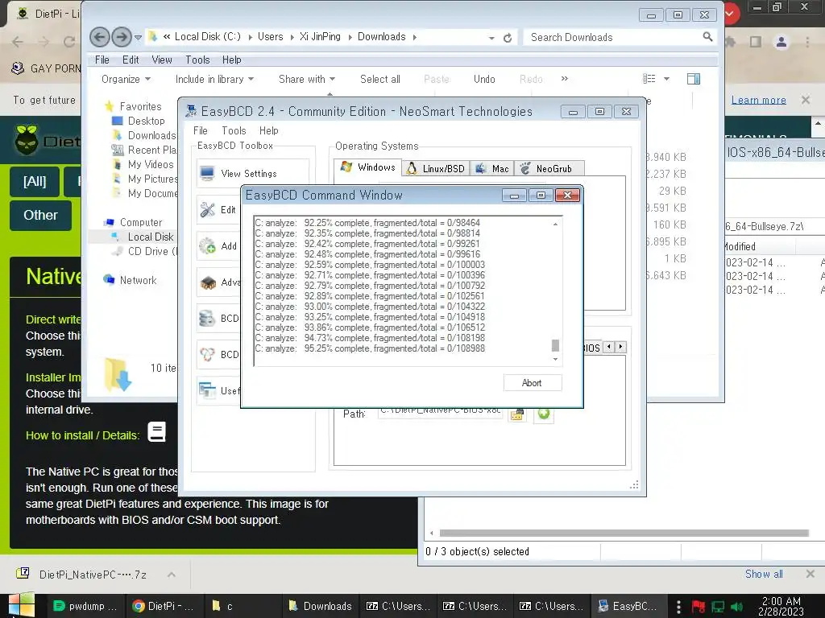Browse for path with folder icon
Viewport: 825px width, 618px height.
click(x=517, y=414)
